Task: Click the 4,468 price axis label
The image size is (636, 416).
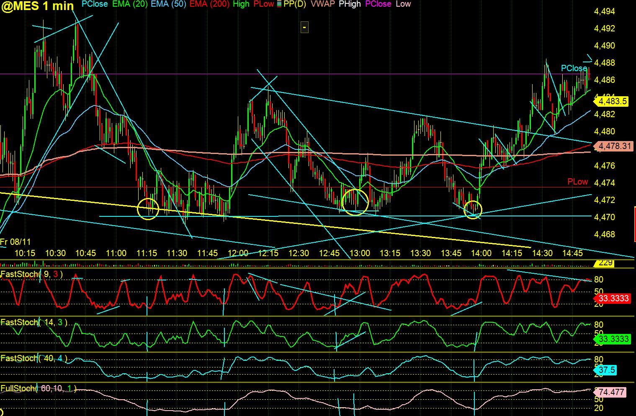Action: (605, 234)
